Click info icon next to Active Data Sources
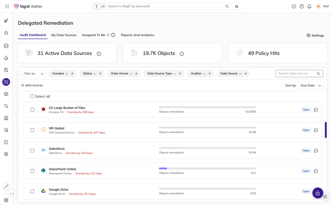 click(99, 54)
